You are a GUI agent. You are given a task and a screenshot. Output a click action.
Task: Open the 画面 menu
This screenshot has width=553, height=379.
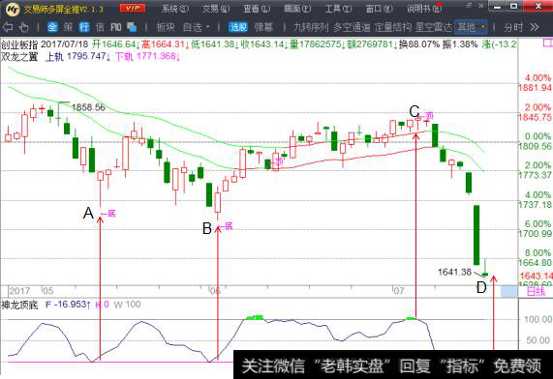(297, 9)
